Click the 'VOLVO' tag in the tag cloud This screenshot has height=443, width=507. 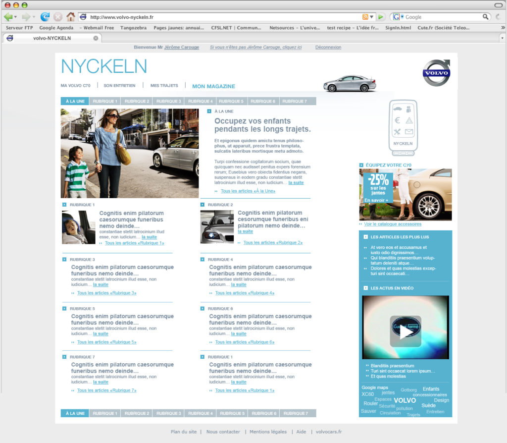tap(405, 400)
